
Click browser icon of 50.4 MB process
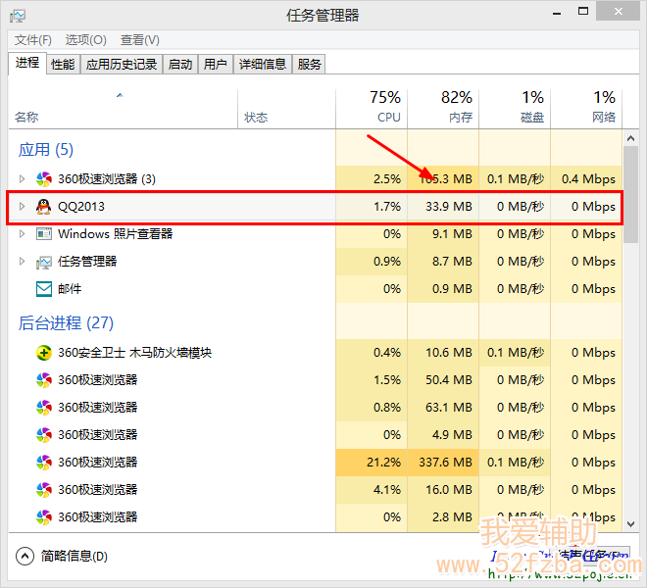[x=44, y=380]
